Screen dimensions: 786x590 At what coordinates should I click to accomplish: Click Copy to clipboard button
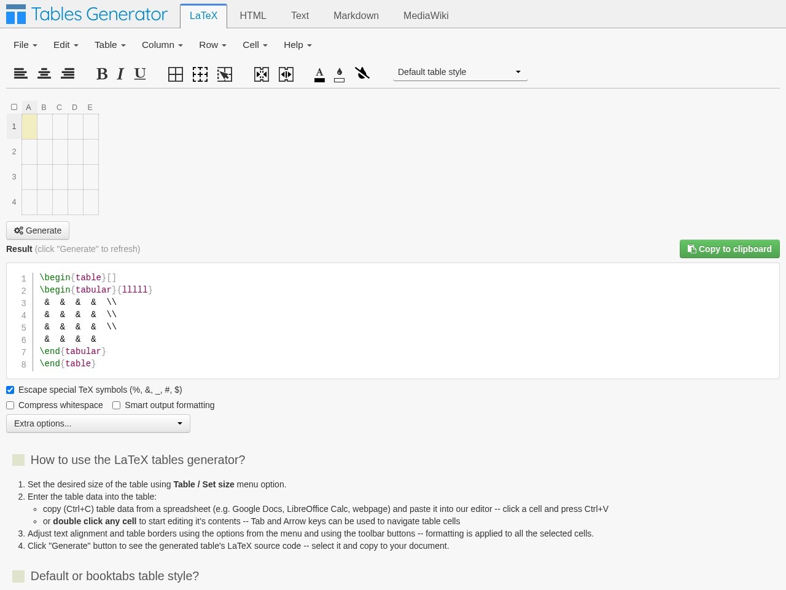[x=730, y=249]
